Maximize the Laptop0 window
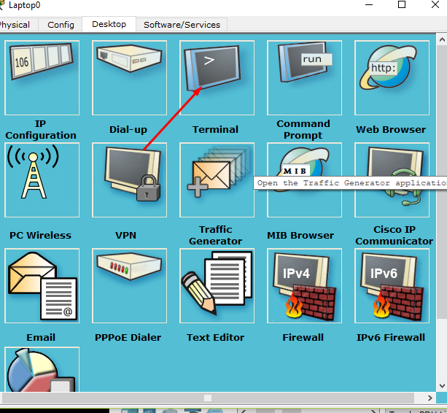The height and width of the screenshot is (413, 447). point(402,4)
